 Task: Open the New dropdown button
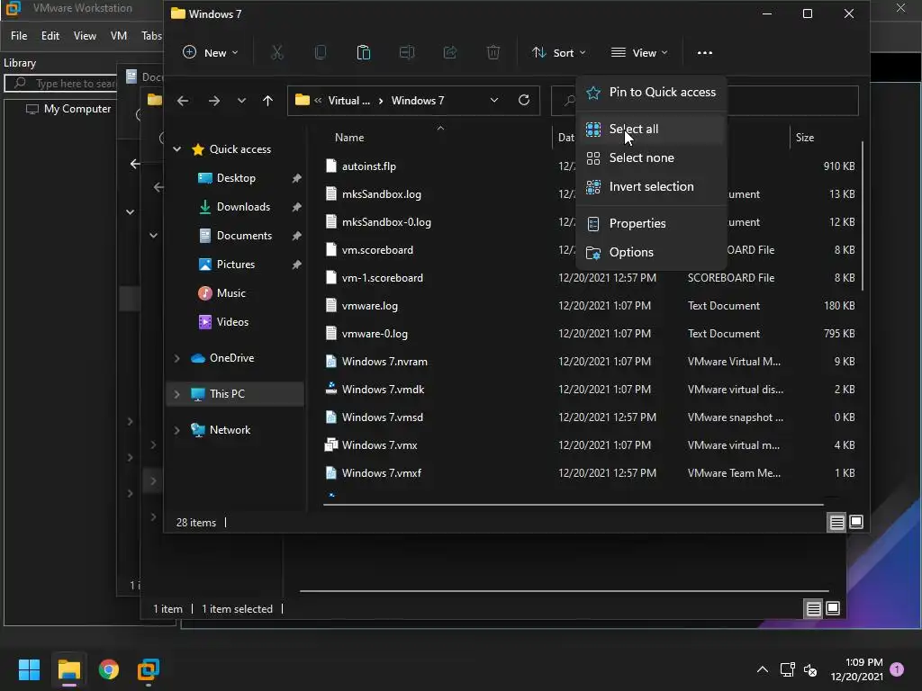tap(211, 53)
